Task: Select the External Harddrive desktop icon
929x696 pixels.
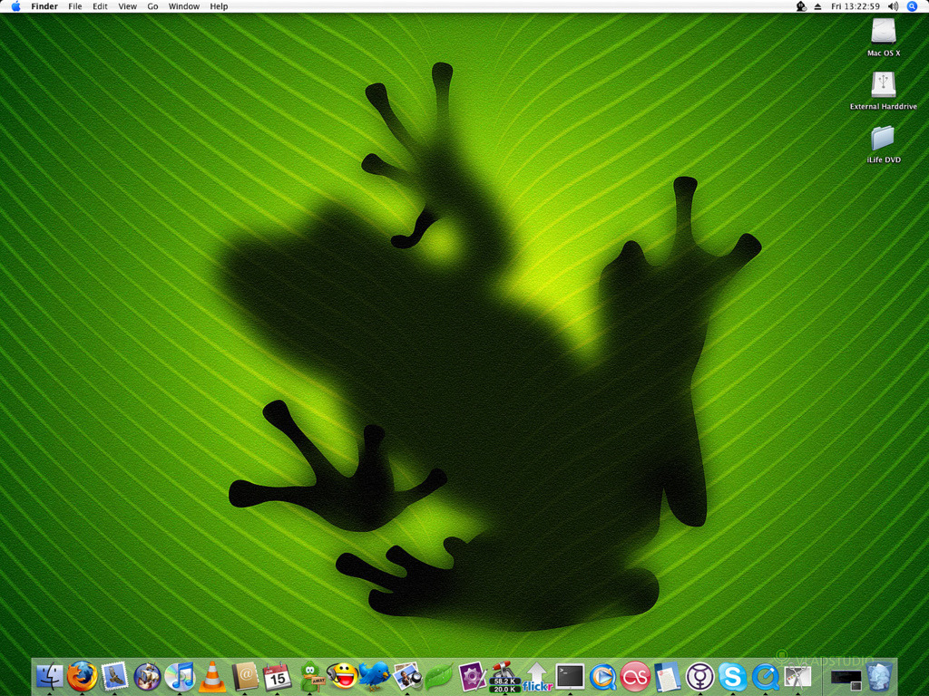Action: tap(883, 85)
